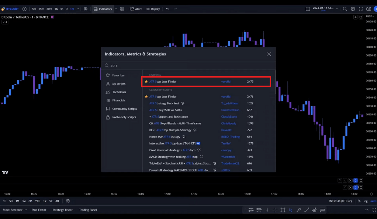Switch to the 15m timeframe

41,9
